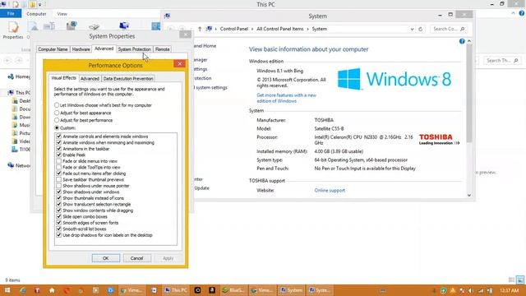Open red Toshiba T taskbar icon
The height and width of the screenshot is (296, 526).
click(x=37, y=290)
